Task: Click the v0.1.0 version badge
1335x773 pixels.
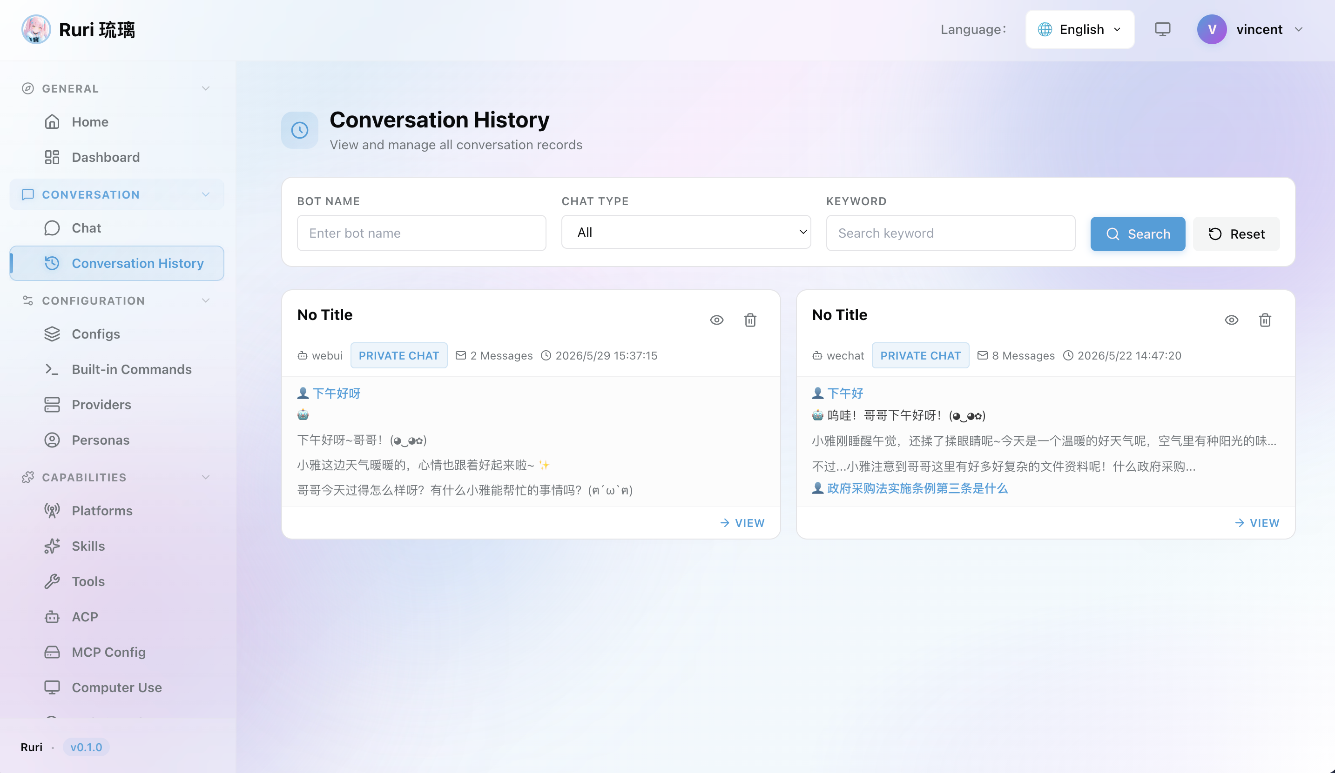Action: tap(87, 747)
